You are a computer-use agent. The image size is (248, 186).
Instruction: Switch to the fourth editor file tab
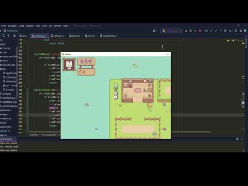(75, 36)
